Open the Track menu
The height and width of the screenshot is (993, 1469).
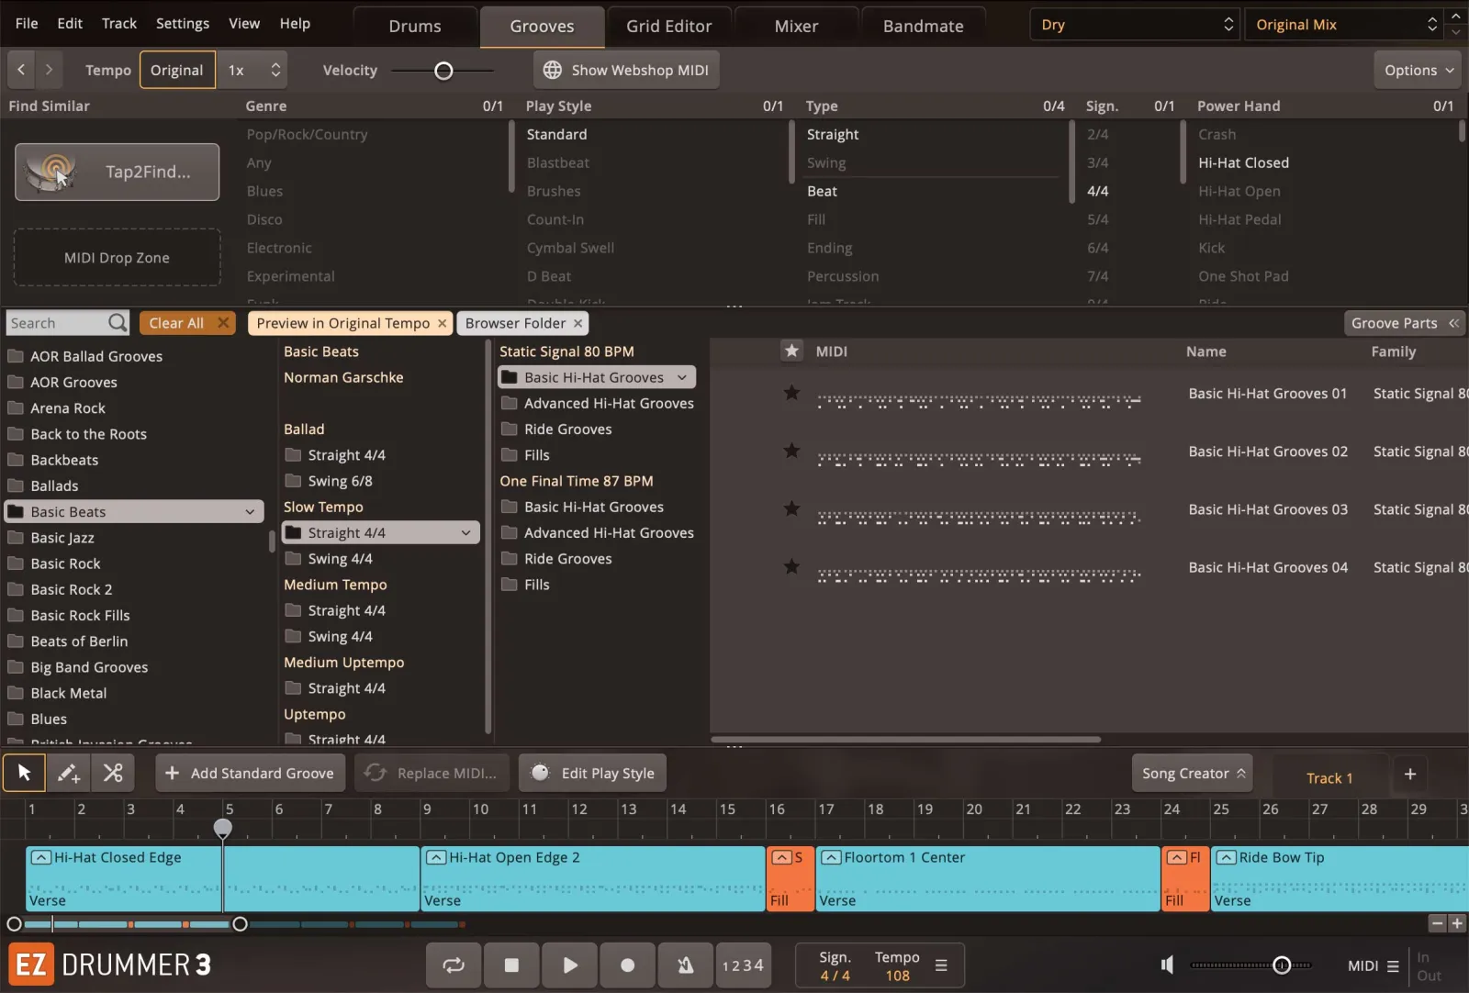pyautogui.click(x=118, y=23)
